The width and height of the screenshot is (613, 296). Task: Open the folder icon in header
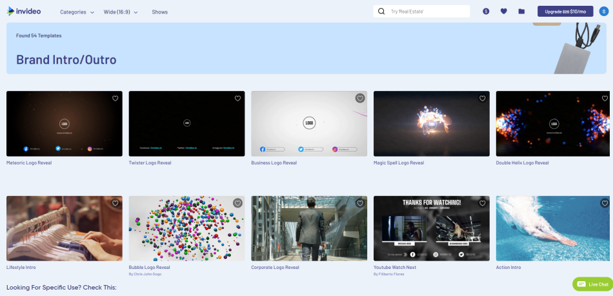pyautogui.click(x=521, y=12)
